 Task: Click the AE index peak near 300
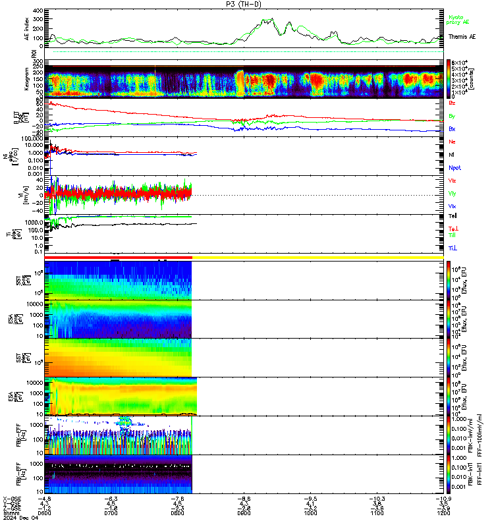pyautogui.click(x=268, y=20)
